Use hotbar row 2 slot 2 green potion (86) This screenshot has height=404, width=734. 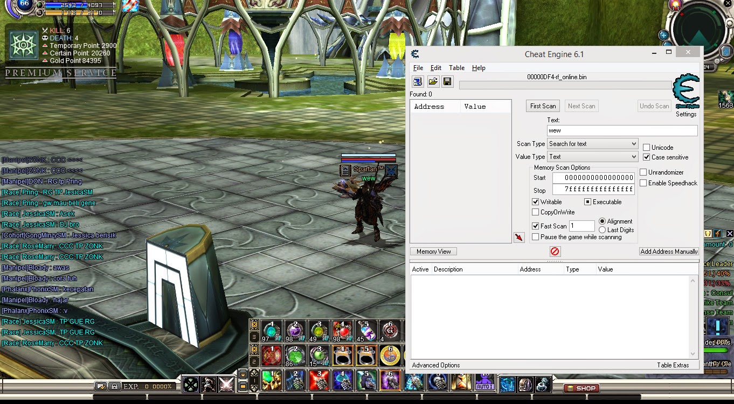click(295, 356)
